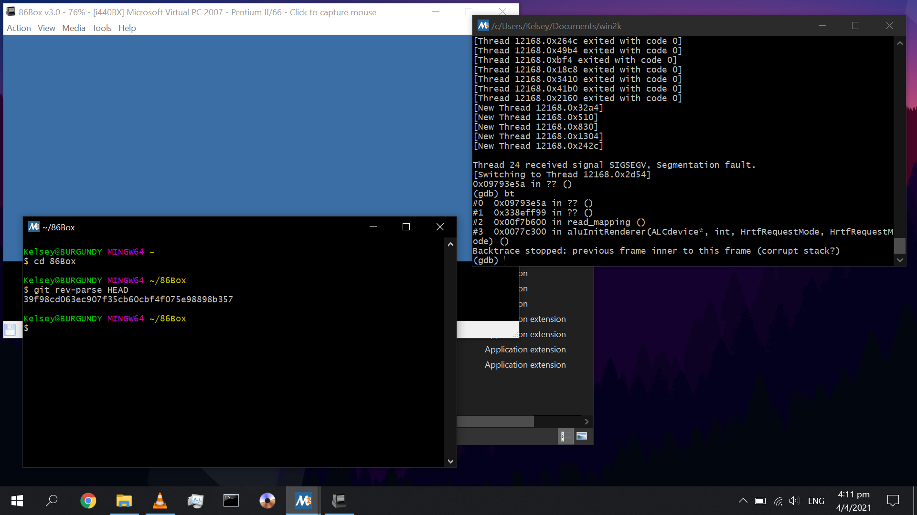Launch the disc imaging app from the taskbar
The height and width of the screenshot is (515, 917).
(x=267, y=501)
